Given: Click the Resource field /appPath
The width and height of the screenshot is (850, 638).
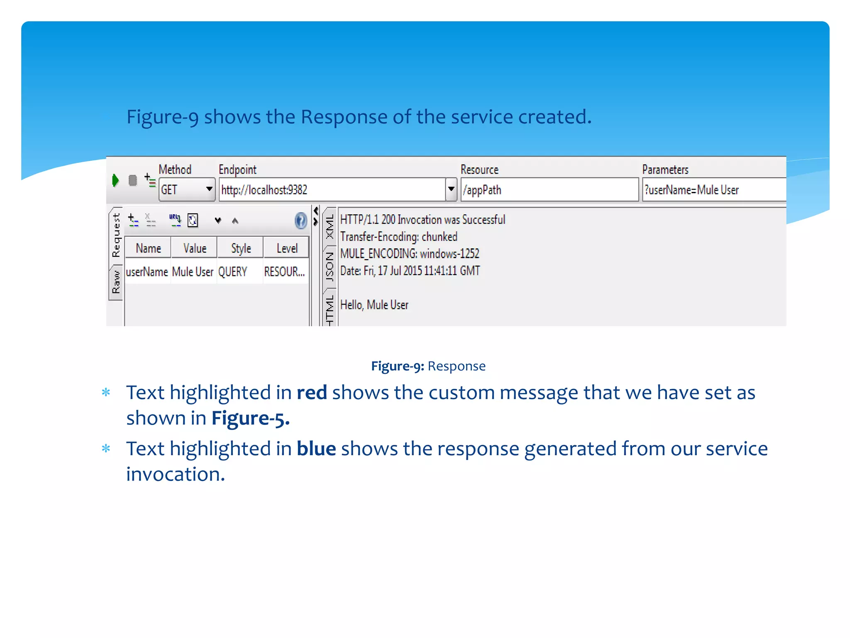Looking at the screenshot, I should (x=549, y=190).
